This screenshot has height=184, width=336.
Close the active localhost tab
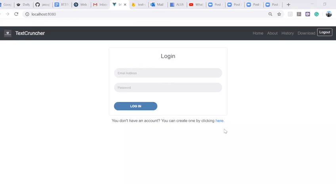125,4
